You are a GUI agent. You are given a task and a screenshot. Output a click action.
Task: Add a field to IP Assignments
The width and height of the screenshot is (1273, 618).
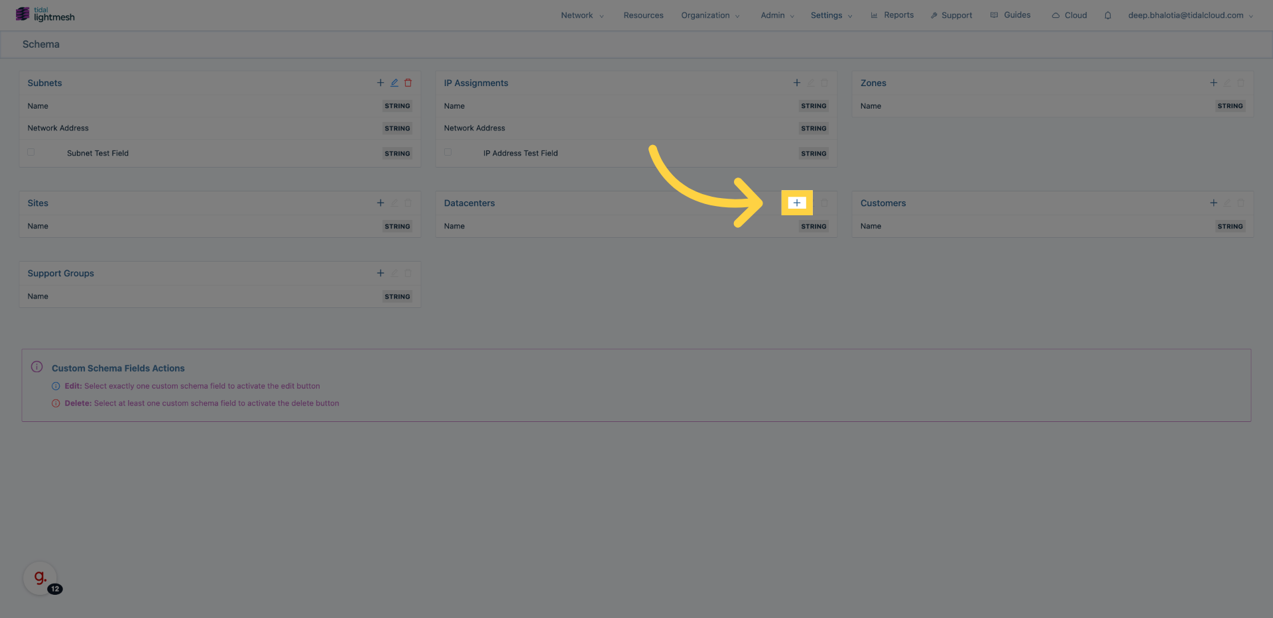coord(796,83)
